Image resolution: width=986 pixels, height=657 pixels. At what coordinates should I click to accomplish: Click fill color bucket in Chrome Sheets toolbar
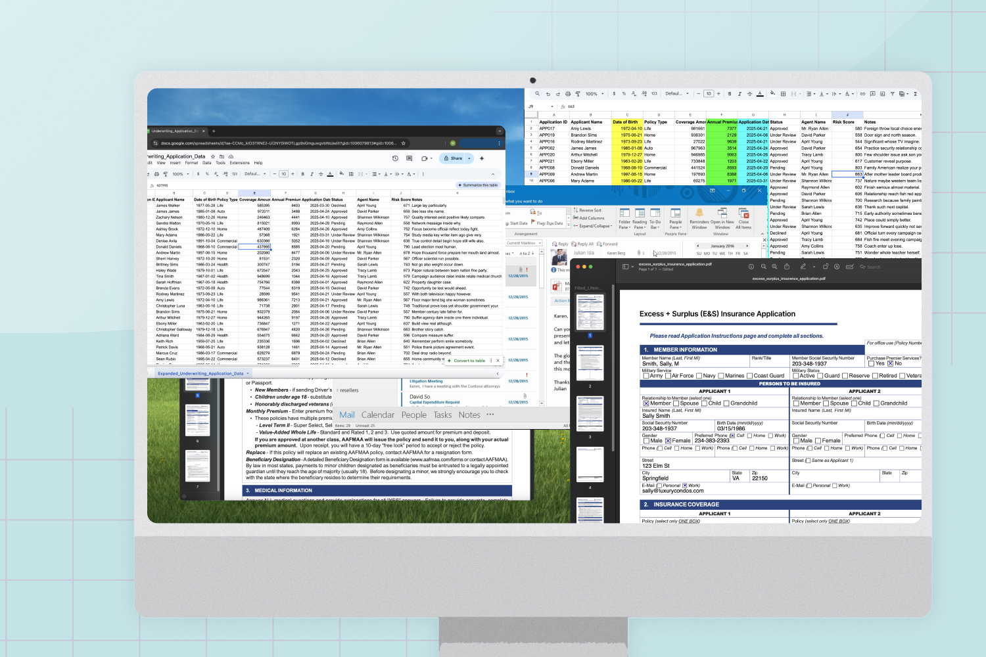[x=342, y=173]
